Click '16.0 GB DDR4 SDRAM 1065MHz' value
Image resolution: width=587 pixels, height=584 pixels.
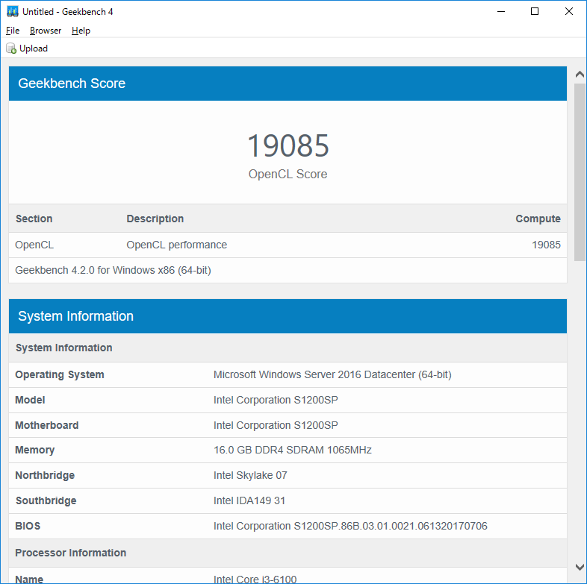coord(292,450)
